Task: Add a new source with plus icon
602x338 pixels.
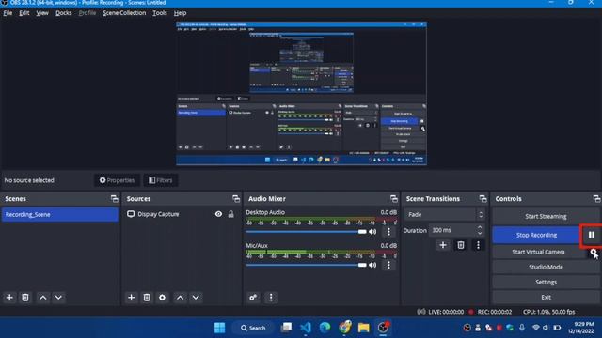Action: (x=132, y=298)
